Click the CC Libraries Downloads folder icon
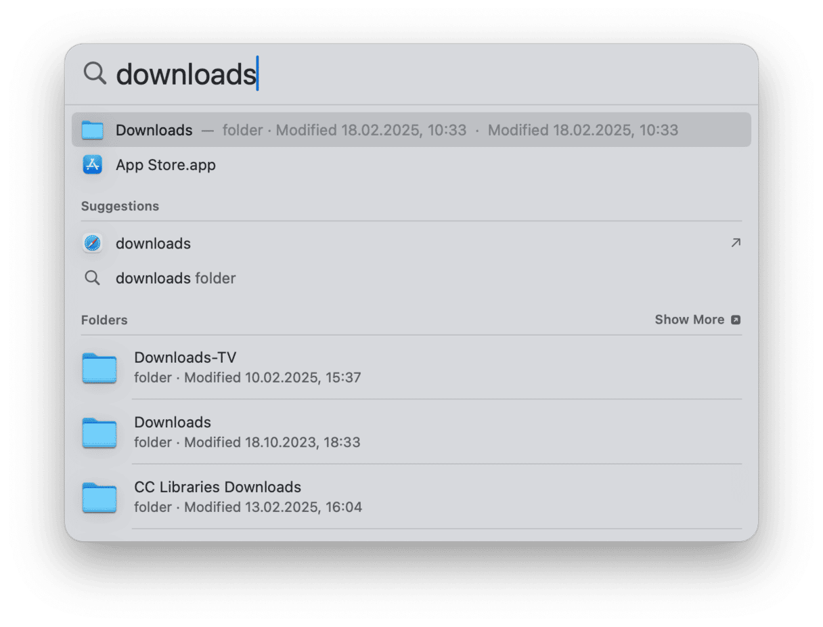This screenshot has width=823, height=627. (x=99, y=498)
